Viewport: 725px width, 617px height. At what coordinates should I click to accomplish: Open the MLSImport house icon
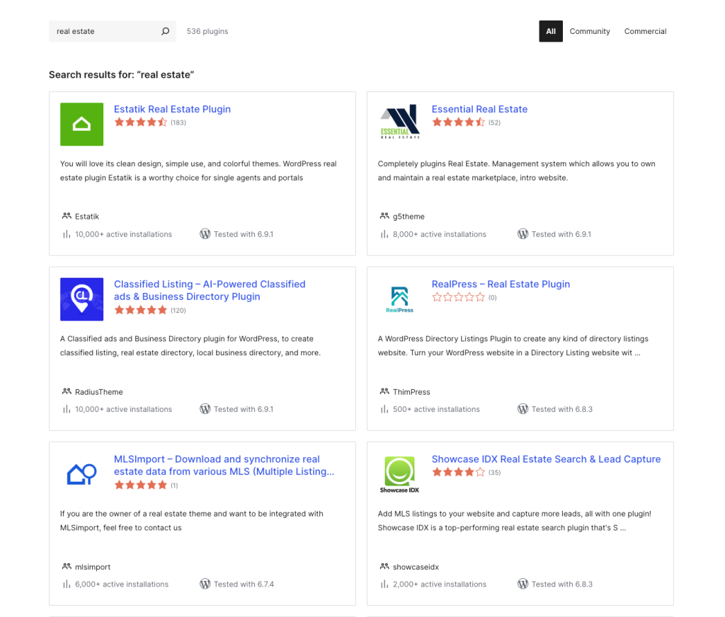click(81, 474)
